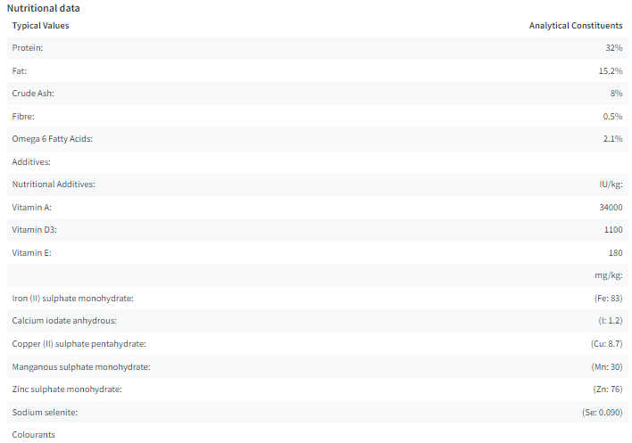Click the 32% protein value

[x=614, y=48]
